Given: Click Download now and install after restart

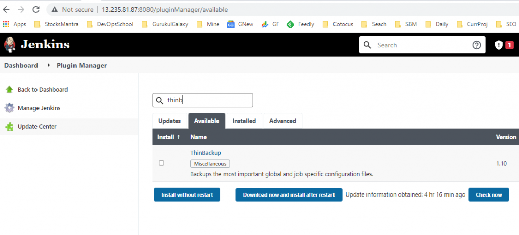Looking at the screenshot, I should click(x=289, y=195).
